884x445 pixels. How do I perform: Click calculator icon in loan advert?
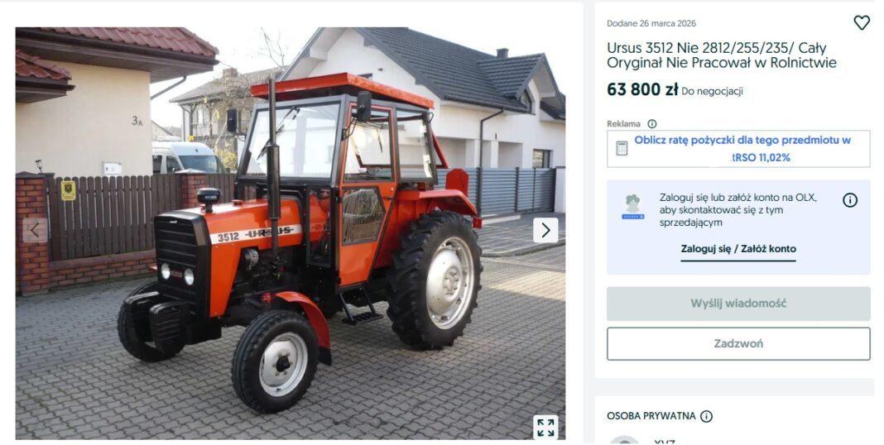tap(622, 149)
